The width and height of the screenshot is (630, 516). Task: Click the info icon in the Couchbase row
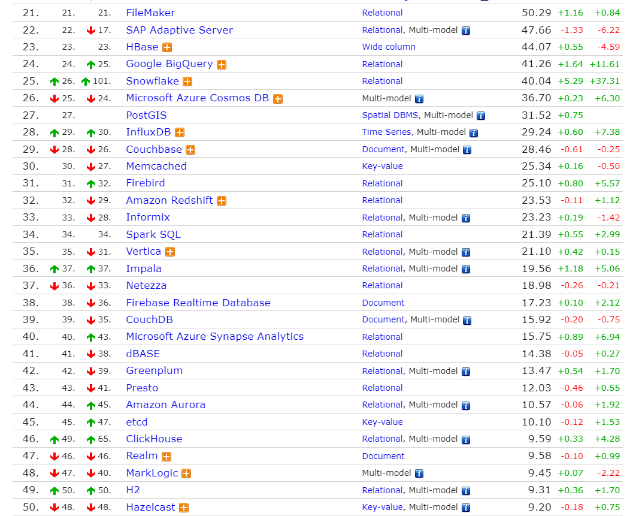click(x=467, y=150)
